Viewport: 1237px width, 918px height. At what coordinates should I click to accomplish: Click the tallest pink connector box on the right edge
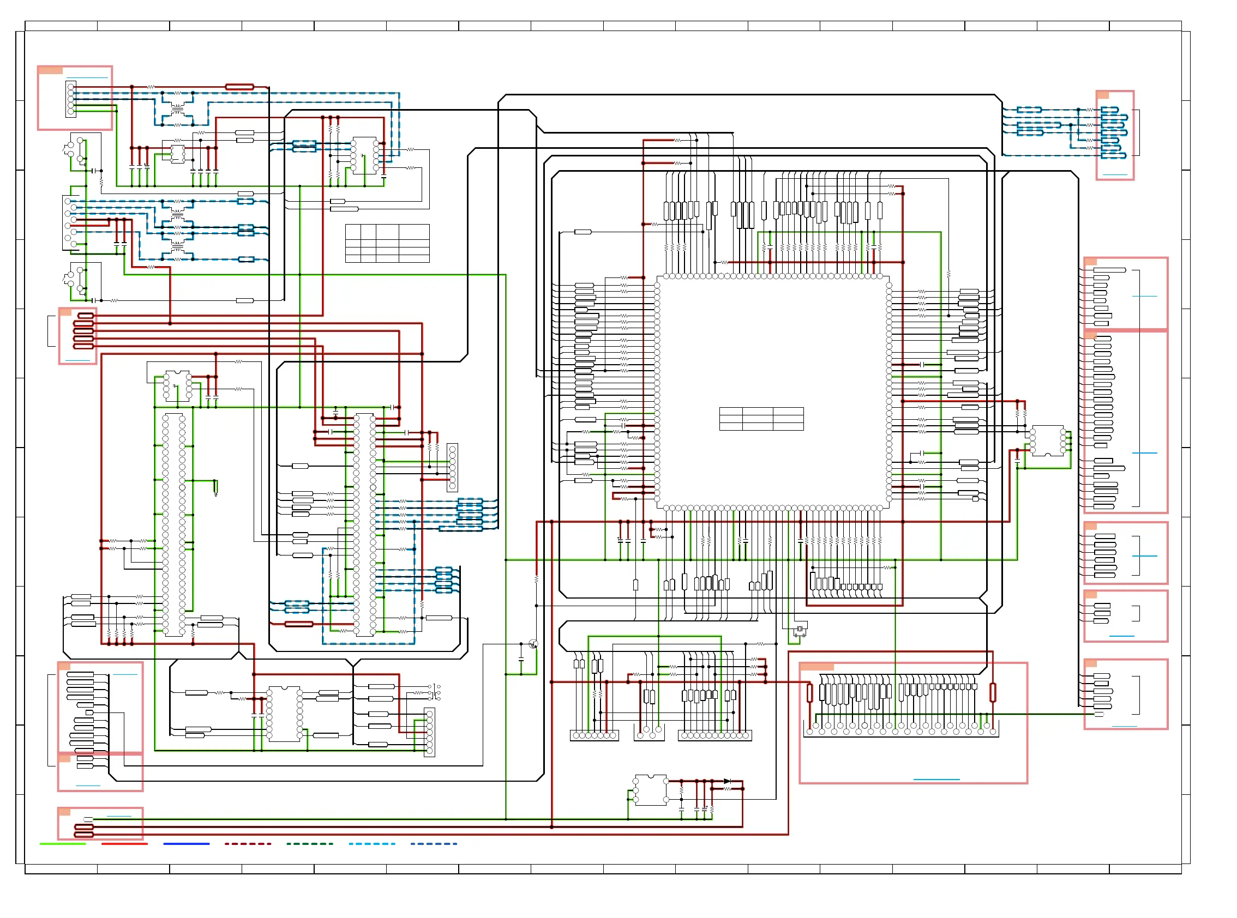pyautogui.click(x=1126, y=421)
